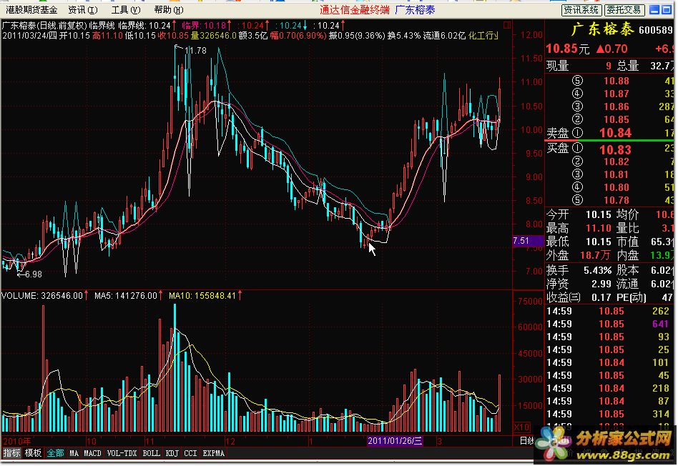Select the MACD indicator tab
Screen dimensions: 678x466
tap(92, 453)
